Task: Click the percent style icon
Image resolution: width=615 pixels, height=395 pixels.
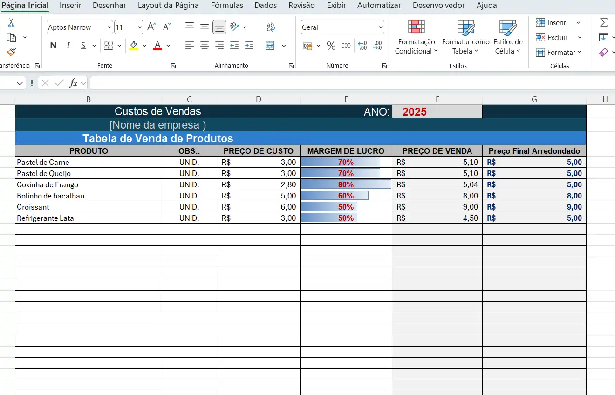Action: pos(331,46)
